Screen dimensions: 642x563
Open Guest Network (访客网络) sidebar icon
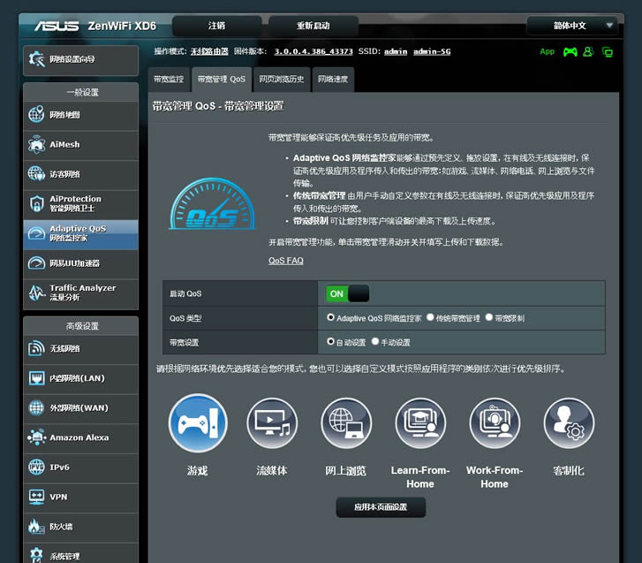[x=36, y=174]
